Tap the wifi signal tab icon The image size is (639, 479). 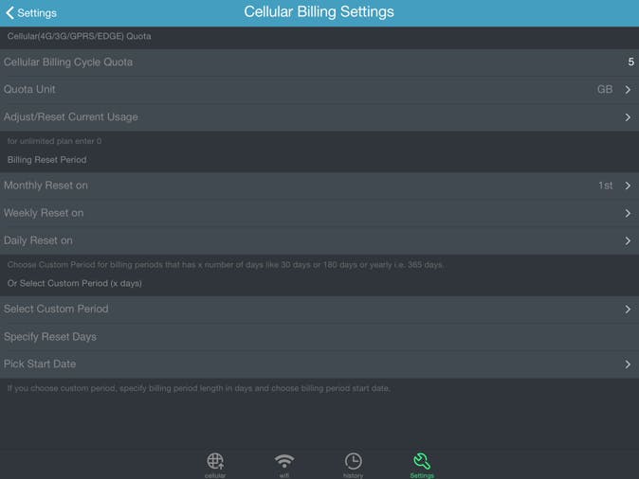(284, 461)
